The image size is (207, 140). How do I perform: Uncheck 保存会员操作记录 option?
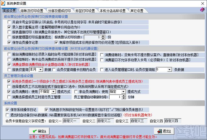(x=10, y=42)
